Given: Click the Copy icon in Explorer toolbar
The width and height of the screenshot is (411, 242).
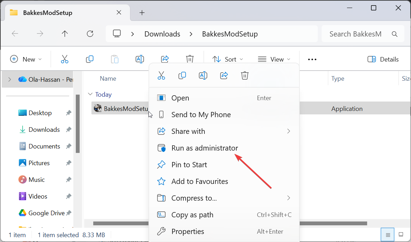Looking at the screenshot, I should [90, 59].
